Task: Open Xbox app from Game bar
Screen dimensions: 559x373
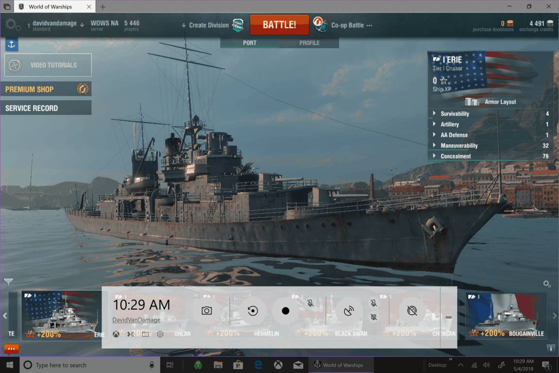Action: 116,334
